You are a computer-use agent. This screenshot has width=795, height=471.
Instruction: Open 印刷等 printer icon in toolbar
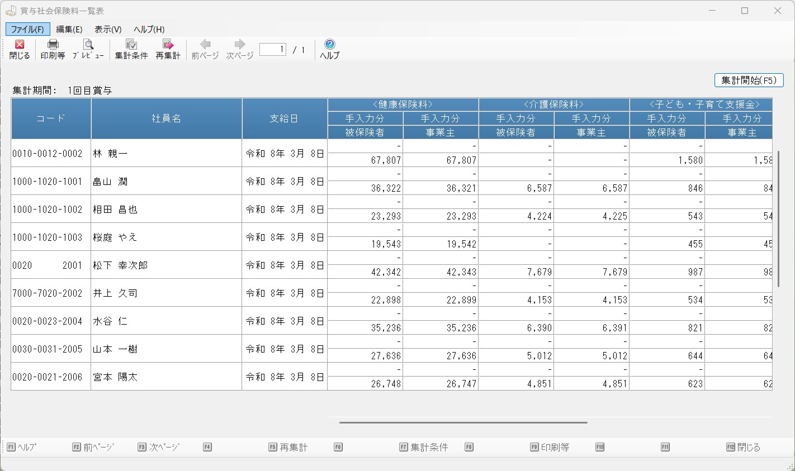pyautogui.click(x=53, y=45)
